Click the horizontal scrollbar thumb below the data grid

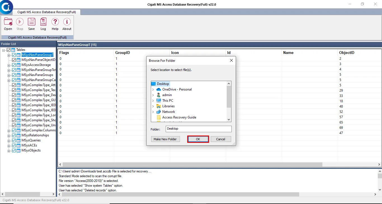192,165
